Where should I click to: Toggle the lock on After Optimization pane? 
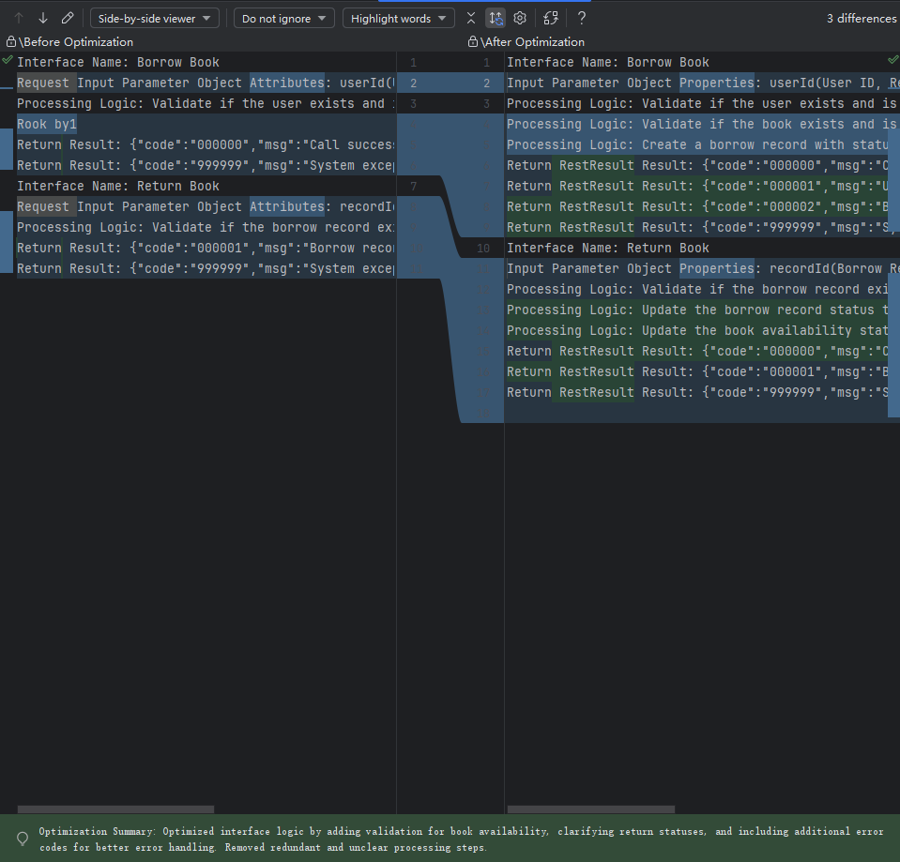[472, 42]
